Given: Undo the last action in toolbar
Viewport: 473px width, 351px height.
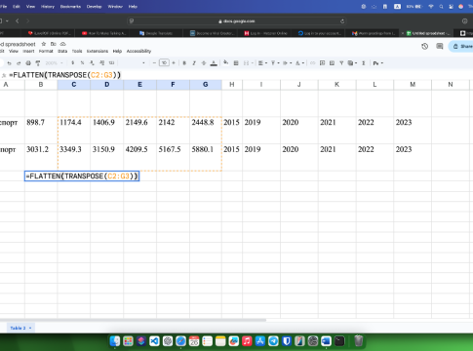Looking at the screenshot, I should pyautogui.click(x=9, y=63).
